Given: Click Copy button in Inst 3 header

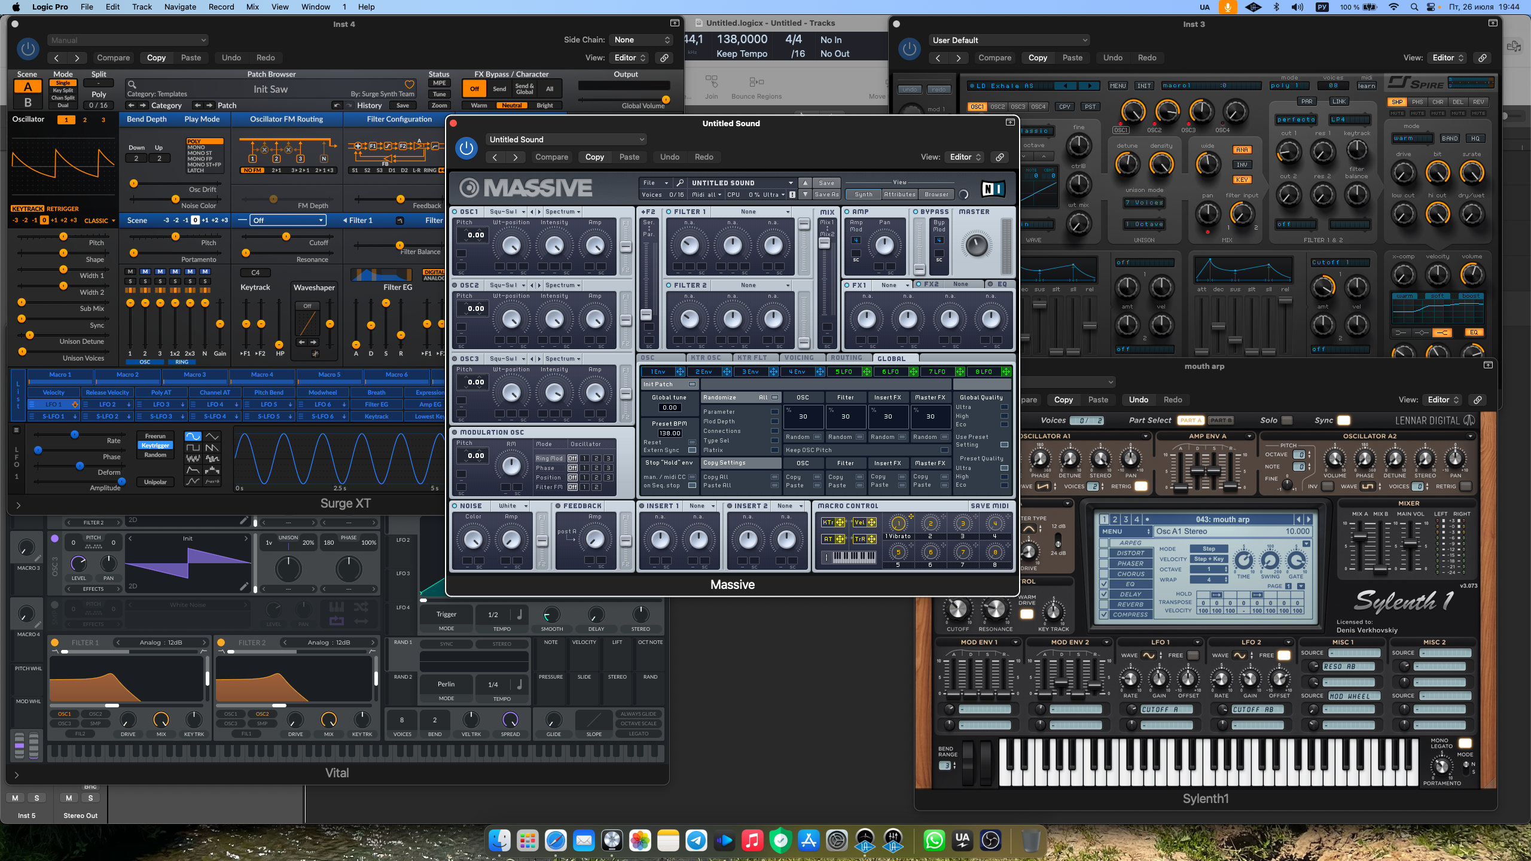Looking at the screenshot, I should [1038, 58].
